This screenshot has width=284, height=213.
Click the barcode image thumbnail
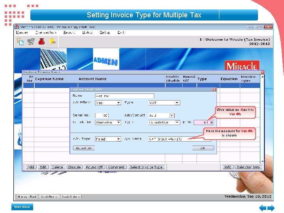53,59
